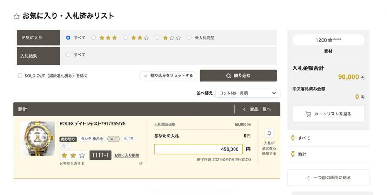Click the watch icon beside すべて in sidebar
The image size is (387, 195).
(293, 138)
